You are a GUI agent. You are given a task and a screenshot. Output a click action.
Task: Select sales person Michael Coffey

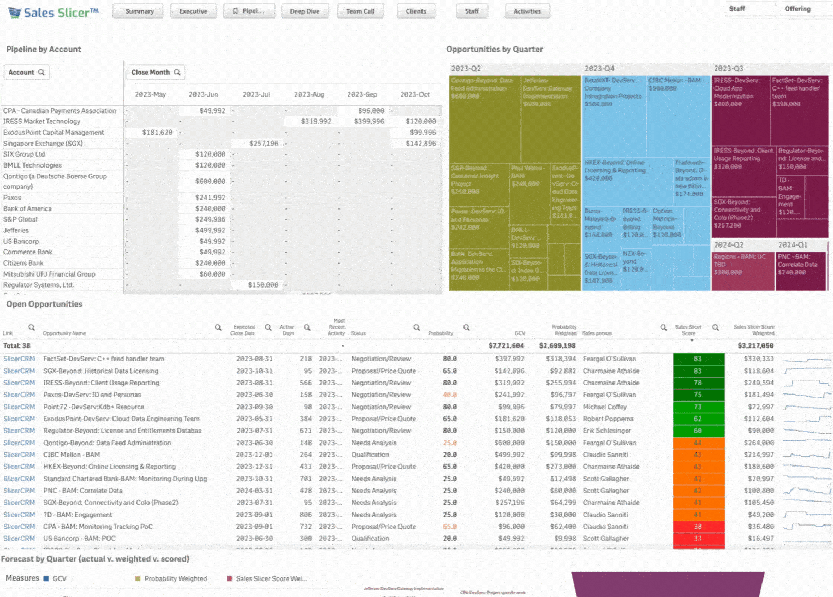[604, 407]
